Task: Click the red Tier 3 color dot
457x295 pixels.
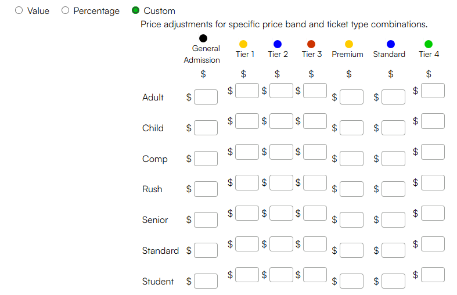Action: [x=311, y=44]
